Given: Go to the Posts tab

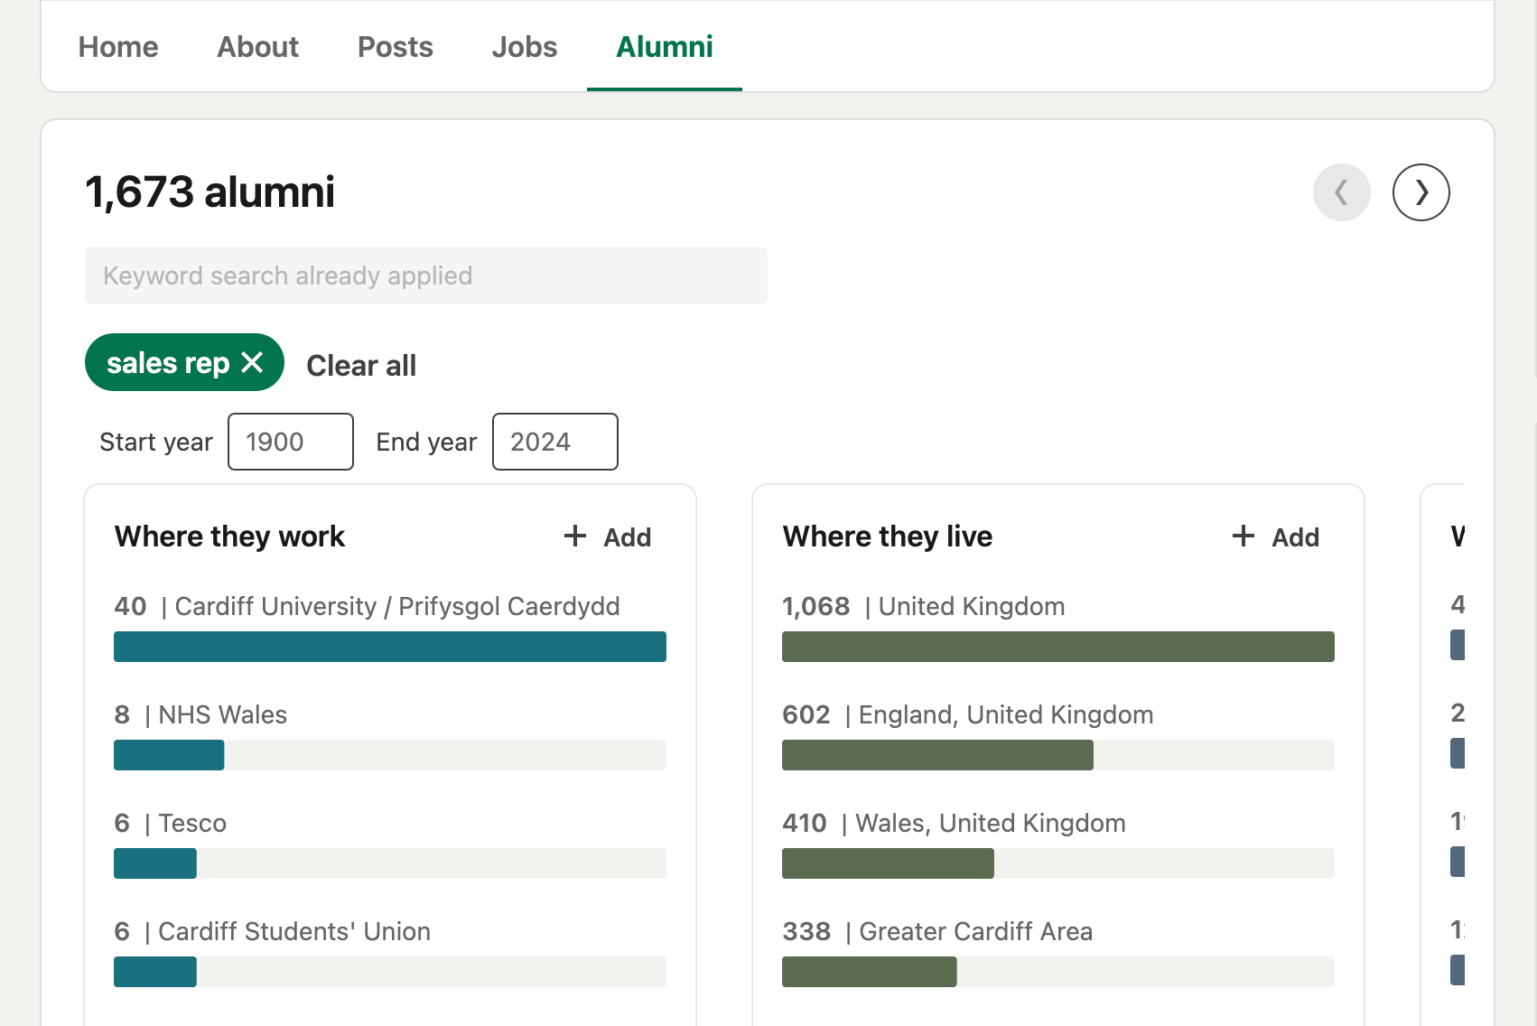Looking at the screenshot, I should [396, 47].
